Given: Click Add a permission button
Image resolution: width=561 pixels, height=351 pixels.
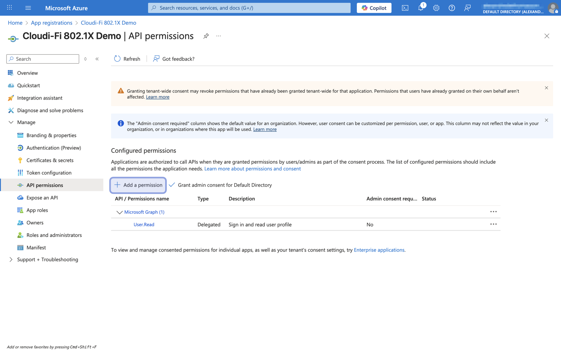Looking at the screenshot, I should (x=138, y=185).
